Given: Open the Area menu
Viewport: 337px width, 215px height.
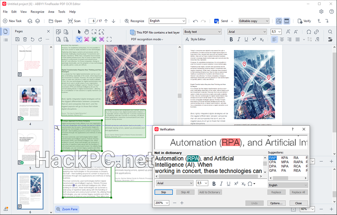Looking at the screenshot, I should click(x=51, y=12).
